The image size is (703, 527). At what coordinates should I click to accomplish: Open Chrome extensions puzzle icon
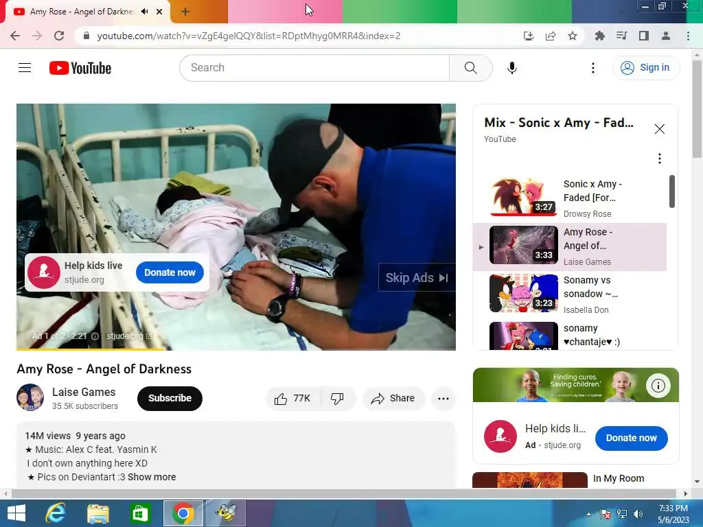tap(599, 36)
